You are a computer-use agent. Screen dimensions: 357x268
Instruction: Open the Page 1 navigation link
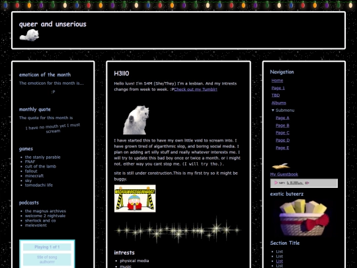(278, 88)
